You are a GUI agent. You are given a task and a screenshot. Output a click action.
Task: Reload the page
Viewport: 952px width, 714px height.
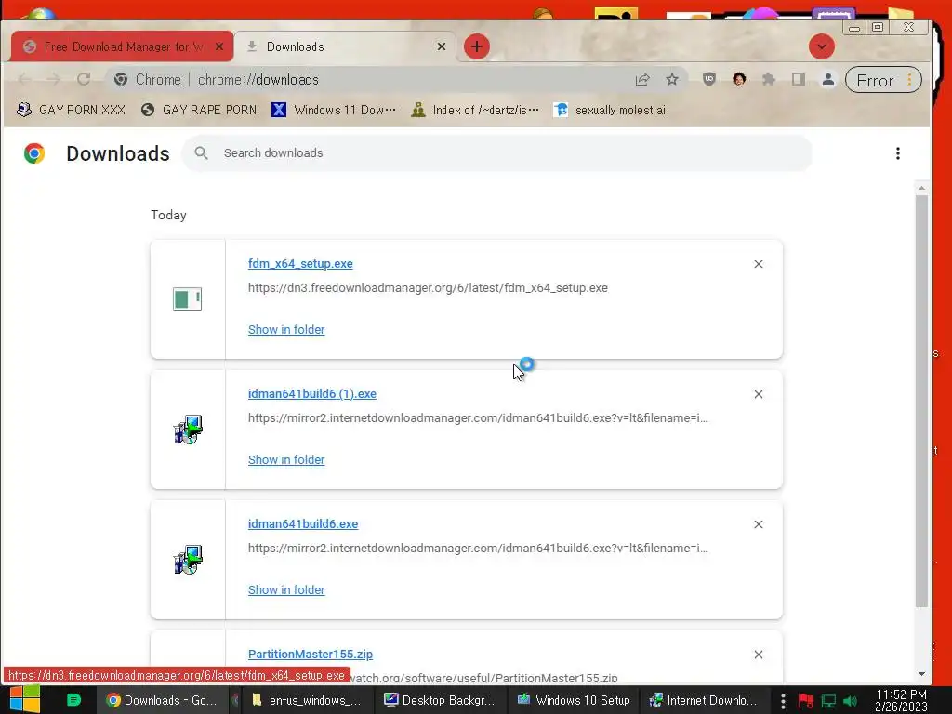click(x=83, y=80)
